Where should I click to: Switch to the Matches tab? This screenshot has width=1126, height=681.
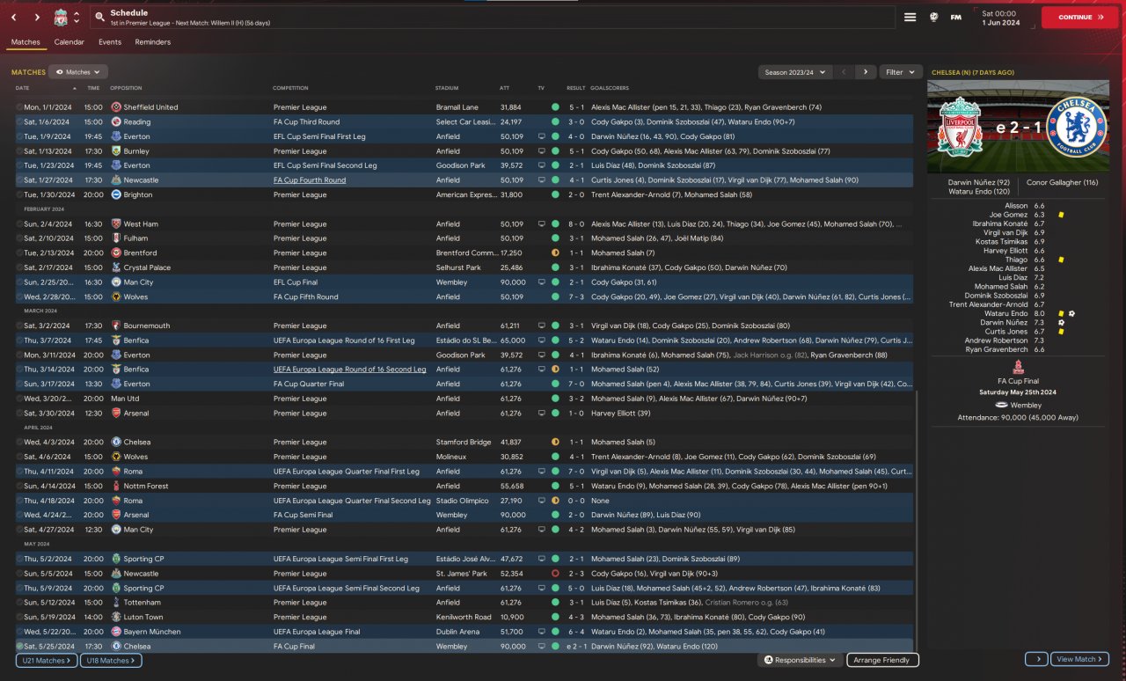click(26, 42)
